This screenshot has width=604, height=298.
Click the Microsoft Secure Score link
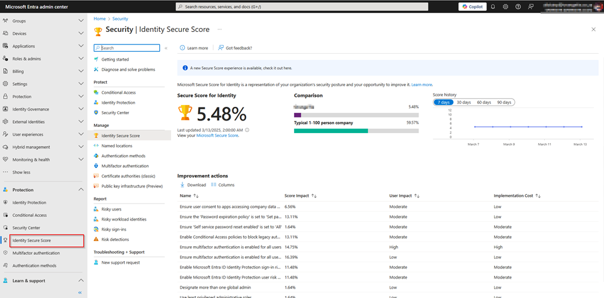[217, 136]
